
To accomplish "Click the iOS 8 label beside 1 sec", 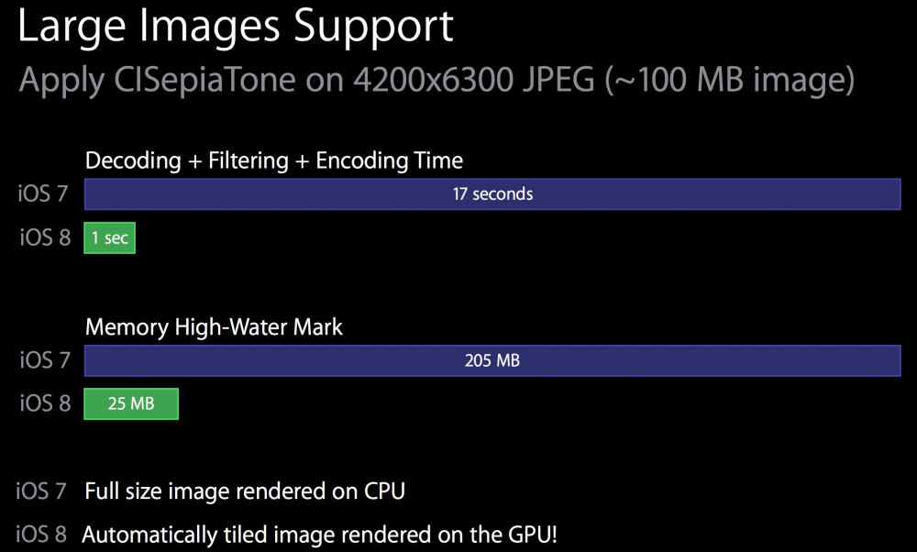I will 44,238.
